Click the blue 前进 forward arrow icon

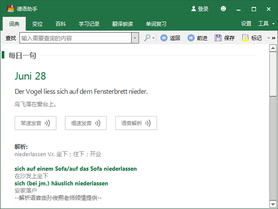191,38
